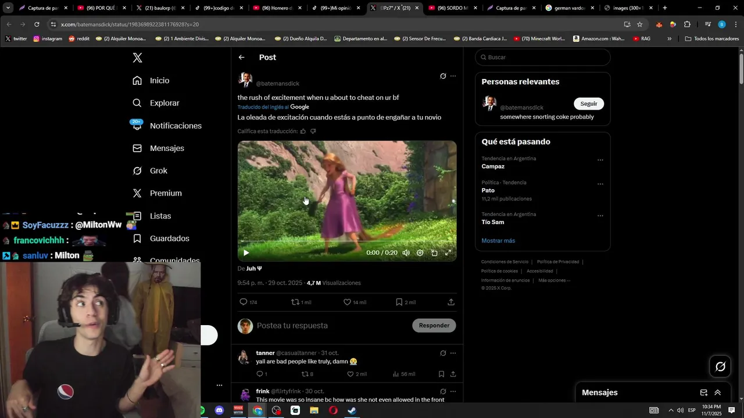Bookmark the post with 2 mil saves

[x=405, y=302]
